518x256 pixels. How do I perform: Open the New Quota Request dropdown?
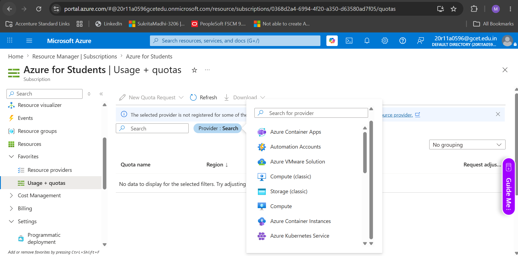[x=152, y=97]
